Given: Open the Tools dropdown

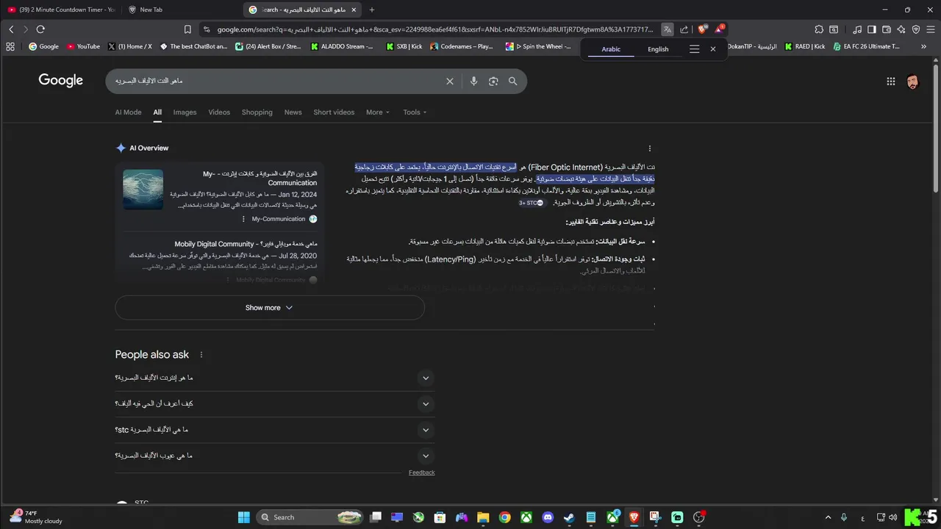Looking at the screenshot, I should pyautogui.click(x=415, y=112).
